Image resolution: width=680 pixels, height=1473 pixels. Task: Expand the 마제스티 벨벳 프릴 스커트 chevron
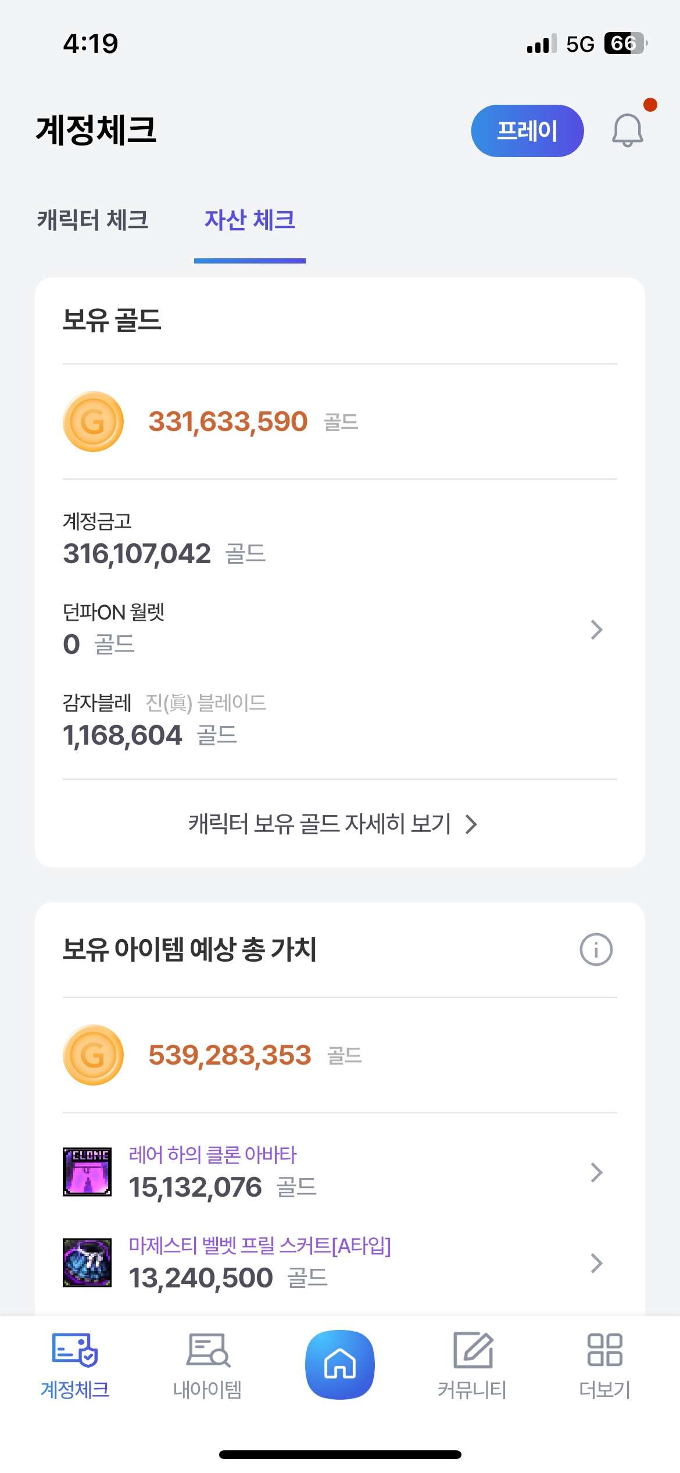click(596, 1263)
